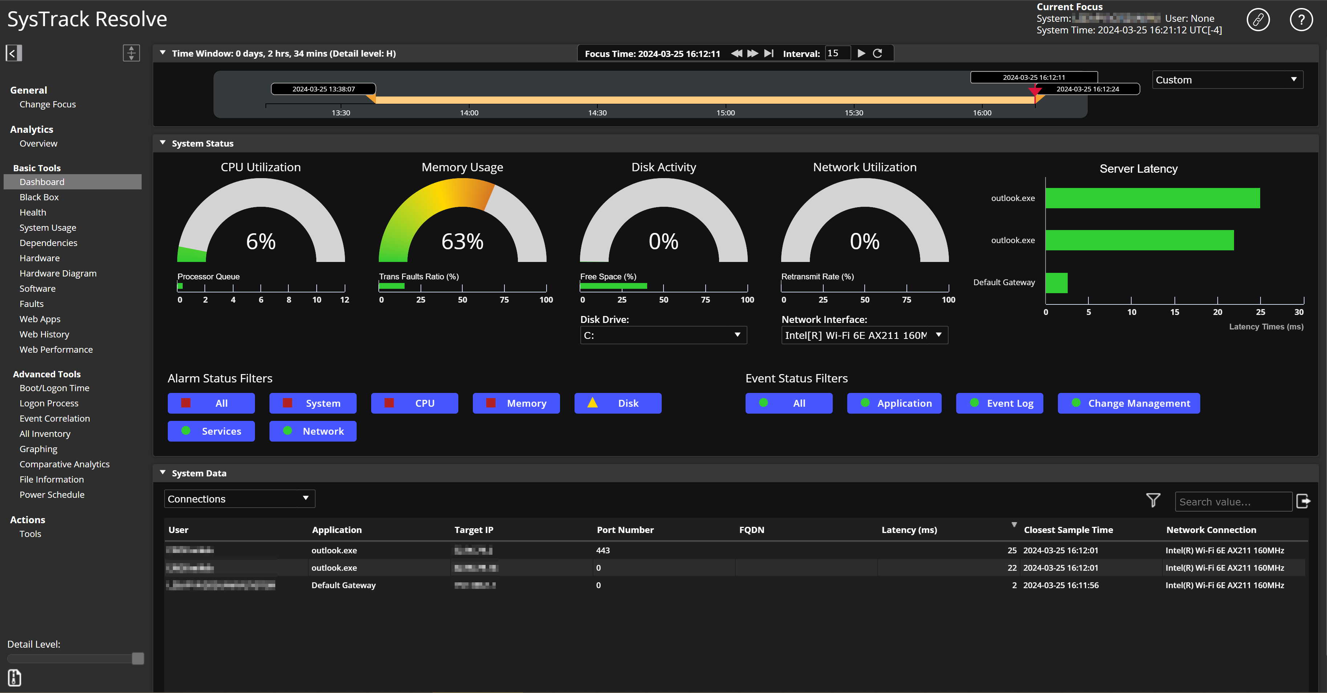Toggle the Disk alarm status filter

click(618, 403)
